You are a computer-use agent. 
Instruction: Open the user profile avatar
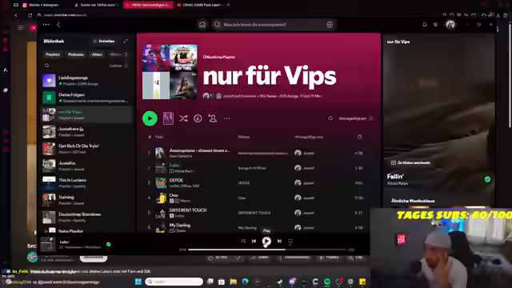(x=450, y=25)
